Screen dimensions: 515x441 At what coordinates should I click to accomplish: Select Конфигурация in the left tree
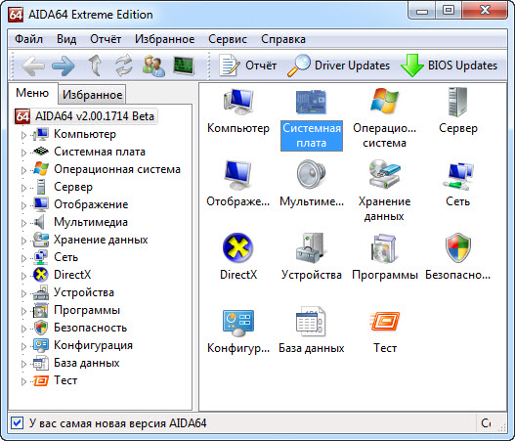(93, 345)
